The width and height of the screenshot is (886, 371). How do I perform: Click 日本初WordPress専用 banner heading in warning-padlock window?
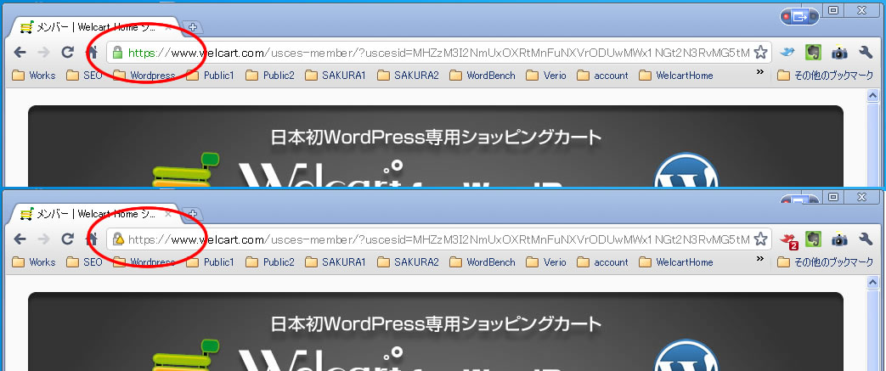click(x=436, y=324)
